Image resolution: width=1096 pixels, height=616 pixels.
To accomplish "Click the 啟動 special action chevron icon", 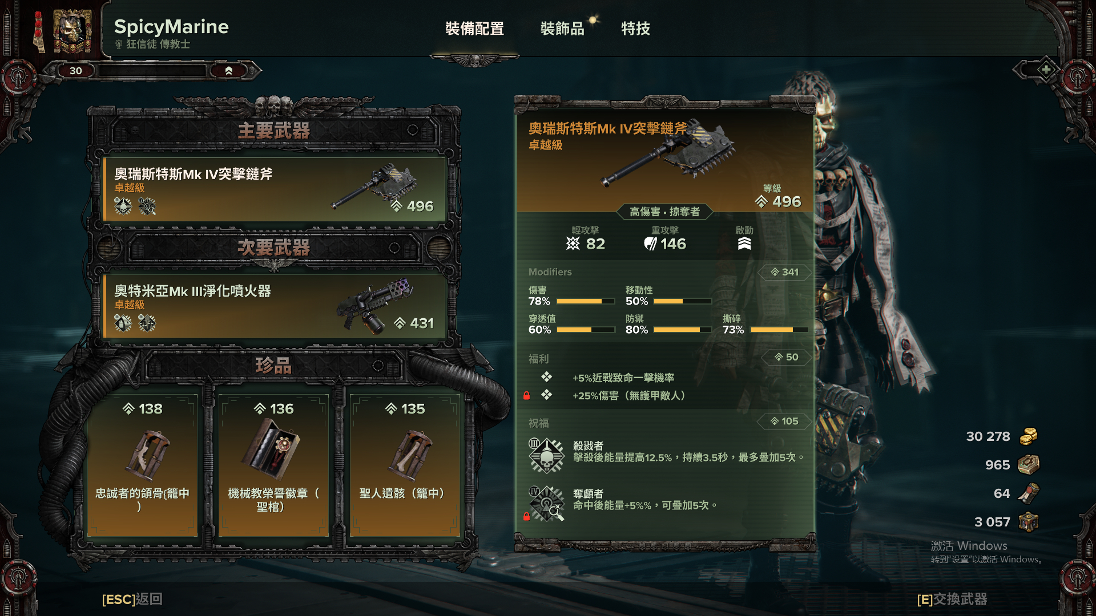I will pyautogui.click(x=744, y=244).
